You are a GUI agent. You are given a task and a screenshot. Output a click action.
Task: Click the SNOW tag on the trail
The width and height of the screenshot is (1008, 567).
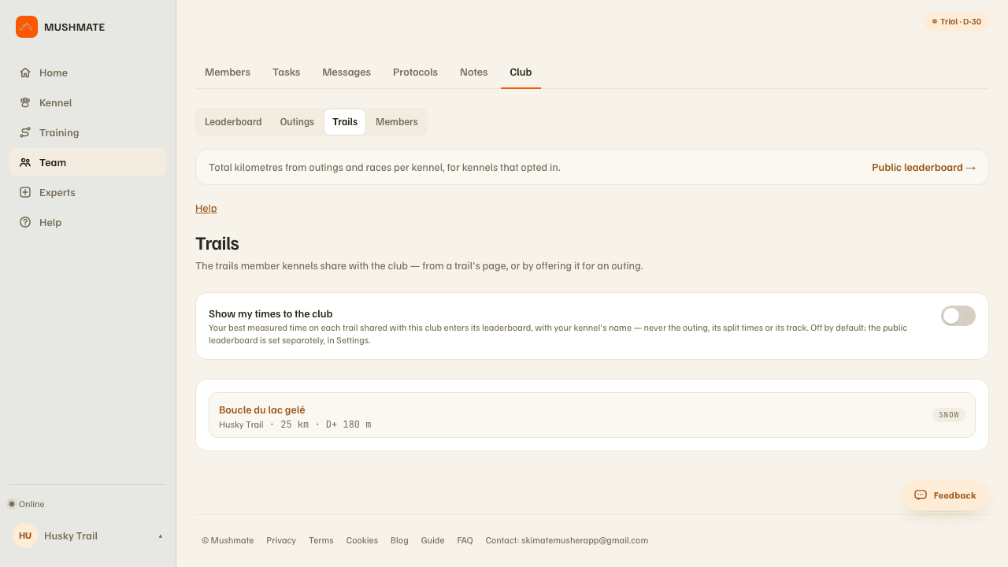(949, 415)
